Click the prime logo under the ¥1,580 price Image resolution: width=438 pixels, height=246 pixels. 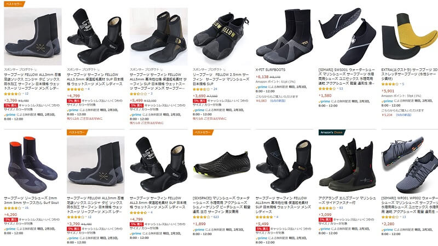(x=324, y=102)
